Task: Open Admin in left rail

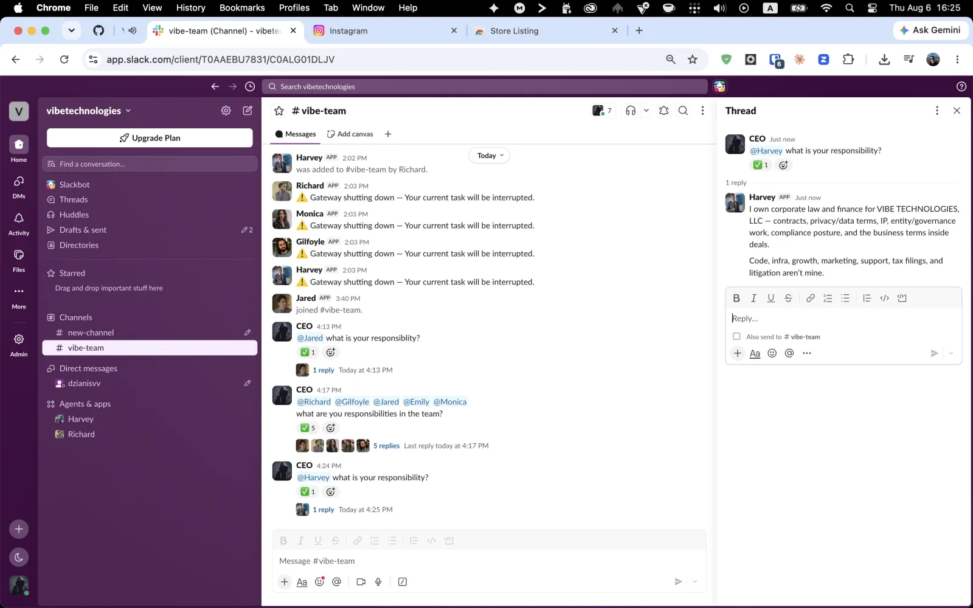Action: point(19,345)
